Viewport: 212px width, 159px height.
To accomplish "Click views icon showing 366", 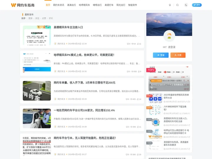I will pos(131,127).
